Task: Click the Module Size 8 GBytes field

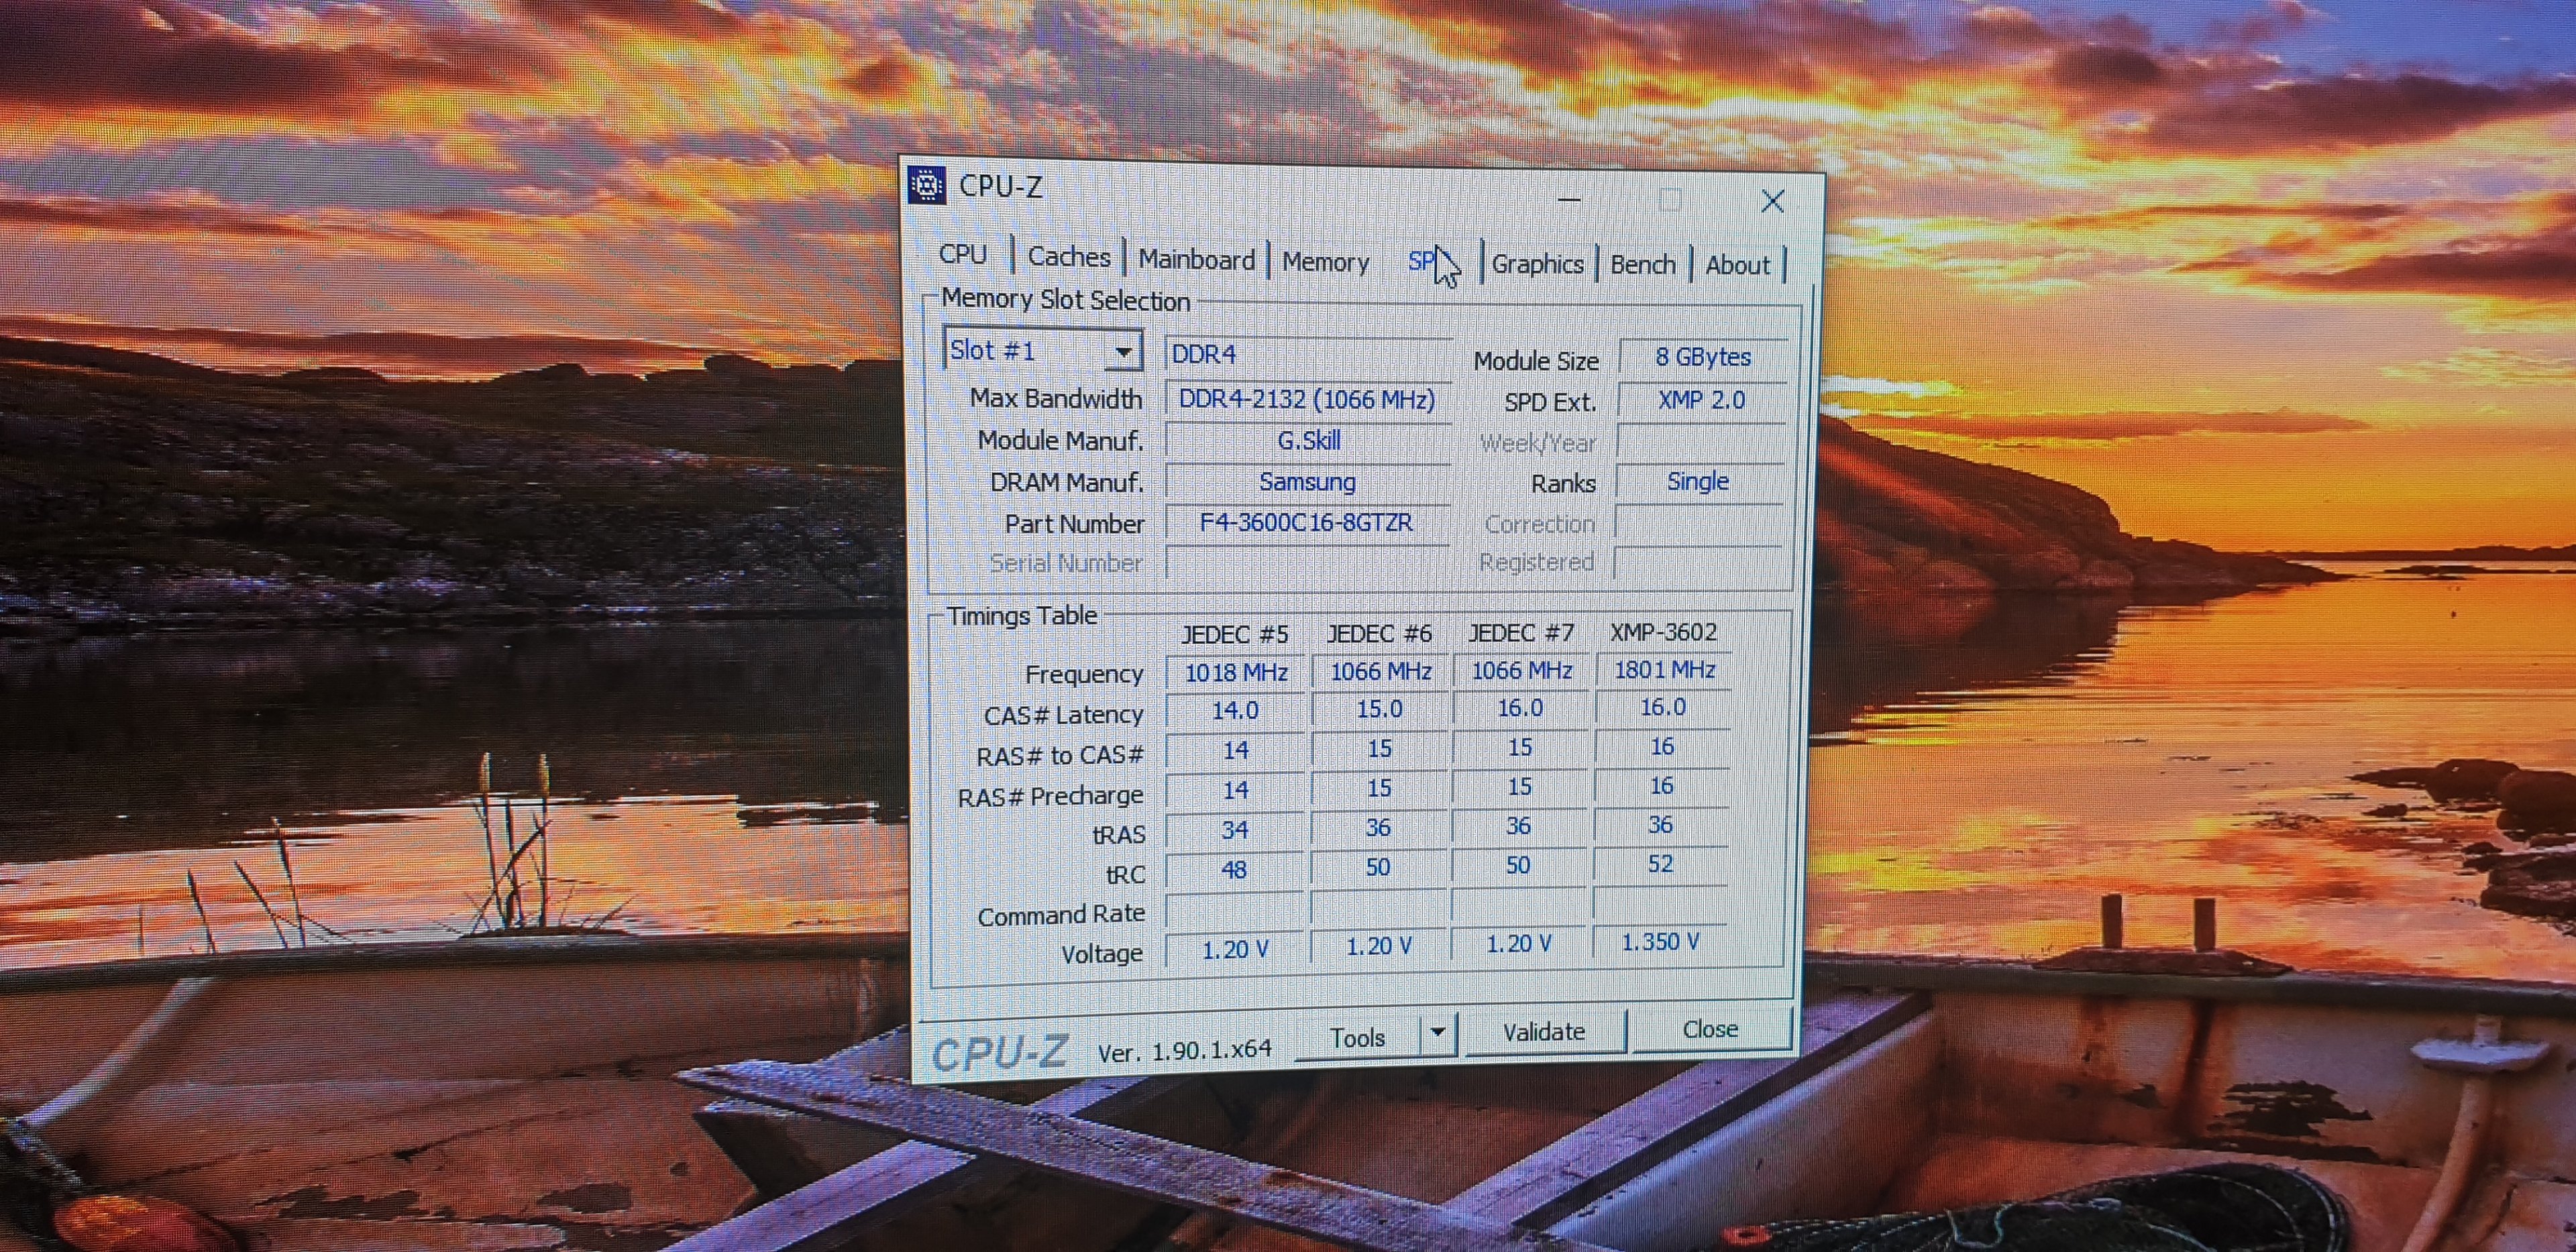Action: coord(1702,358)
